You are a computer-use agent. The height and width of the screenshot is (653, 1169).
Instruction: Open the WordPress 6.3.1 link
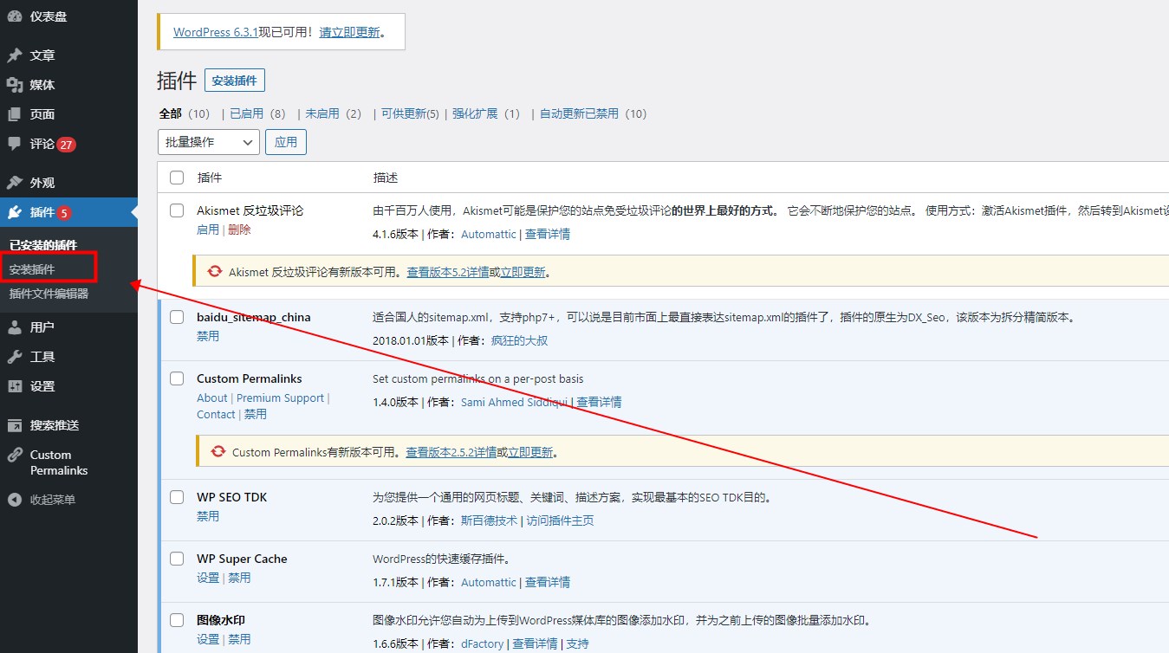[x=216, y=32]
